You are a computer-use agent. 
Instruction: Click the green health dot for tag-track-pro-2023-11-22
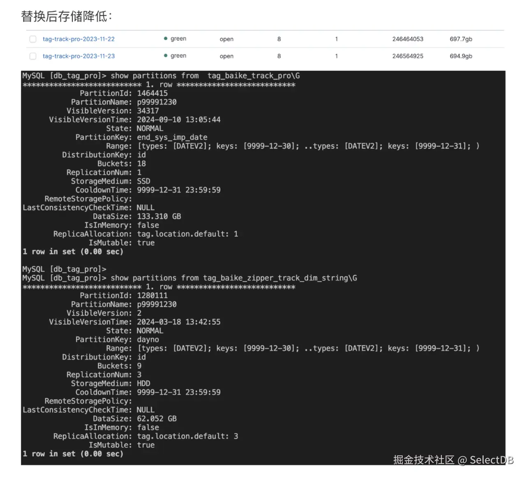166,39
